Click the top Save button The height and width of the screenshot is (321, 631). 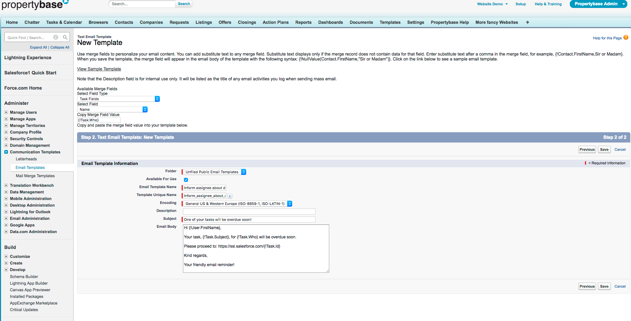coord(604,149)
